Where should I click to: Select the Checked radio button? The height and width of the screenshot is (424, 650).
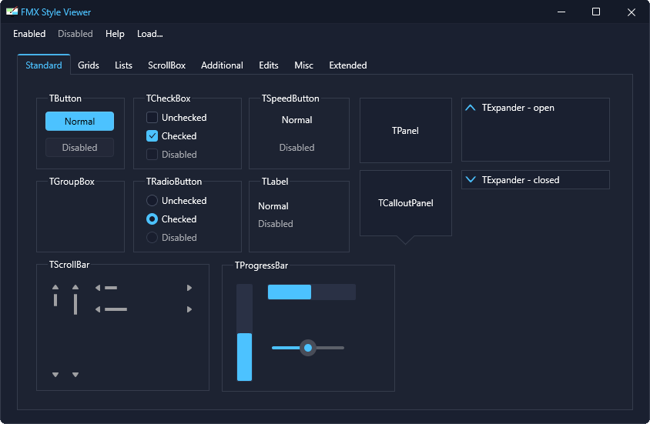pos(152,219)
